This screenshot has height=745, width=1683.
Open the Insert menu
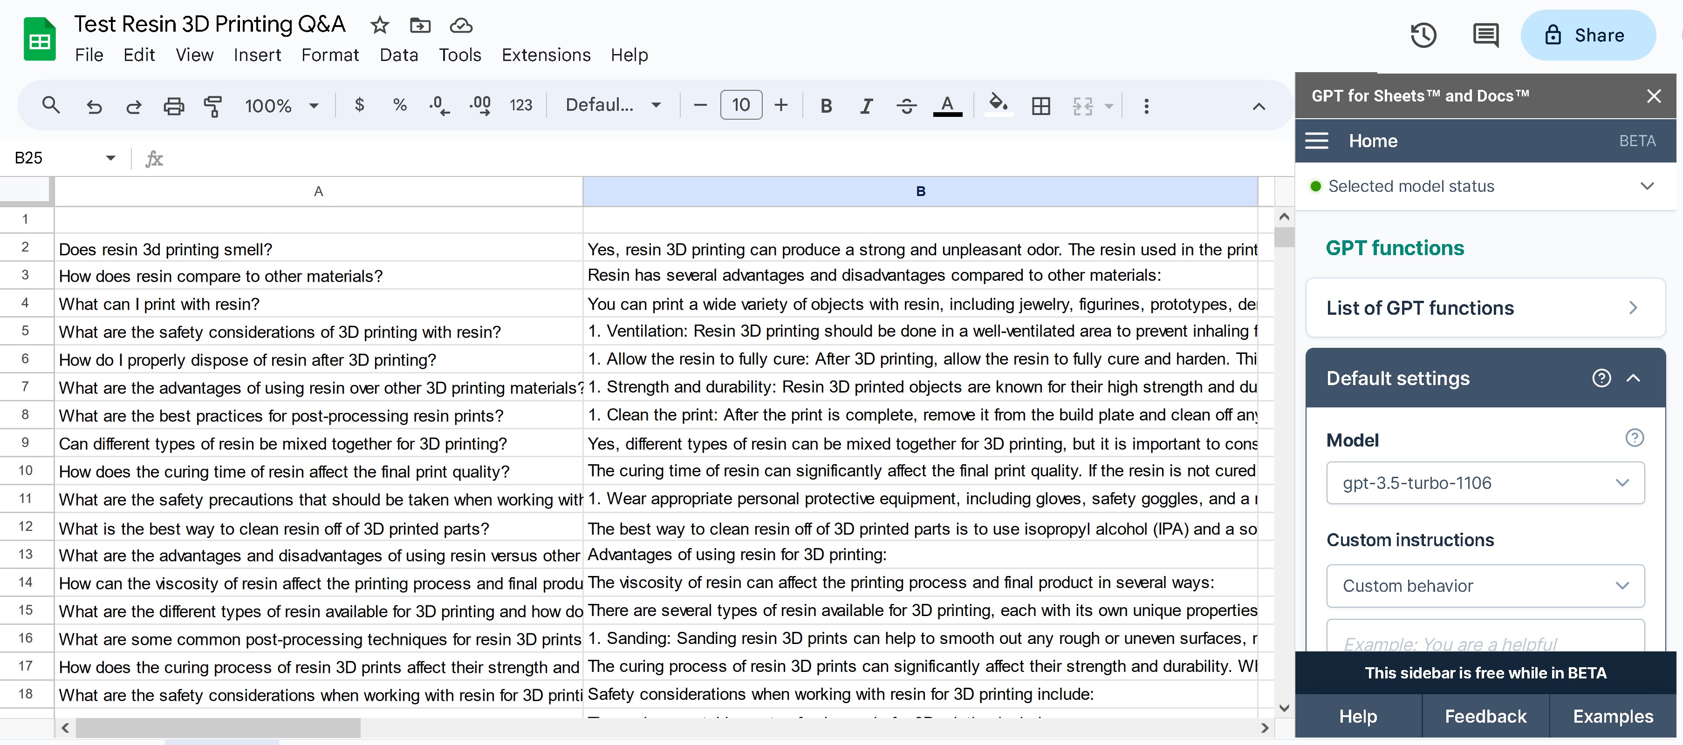(257, 55)
